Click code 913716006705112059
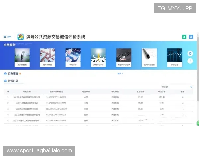The width and height of the screenshot is (199, 159). [x=56, y=103]
